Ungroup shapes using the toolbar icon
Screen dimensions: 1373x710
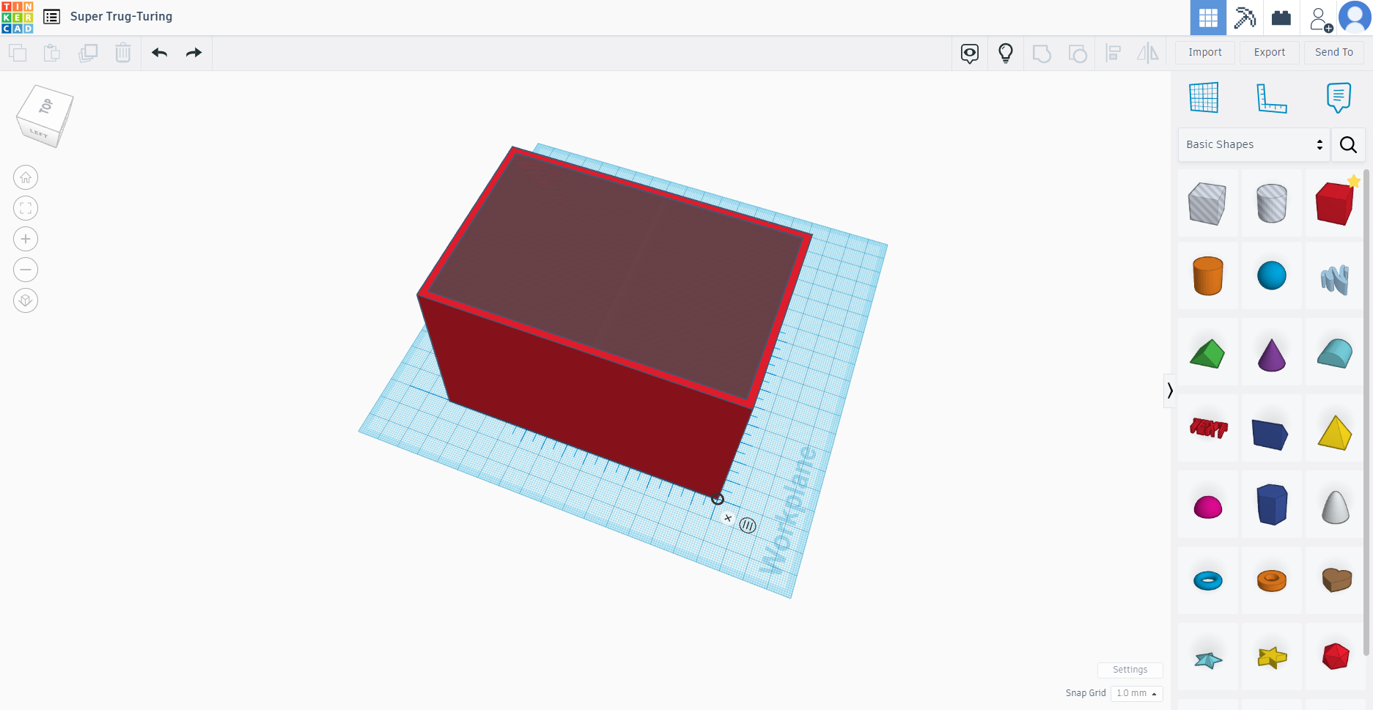pyautogui.click(x=1078, y=53)
